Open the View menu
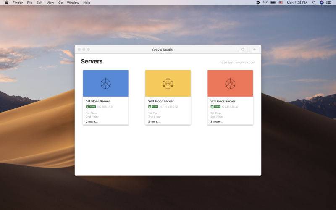Screen dimensions: 336x210 (x=50, y=3)
